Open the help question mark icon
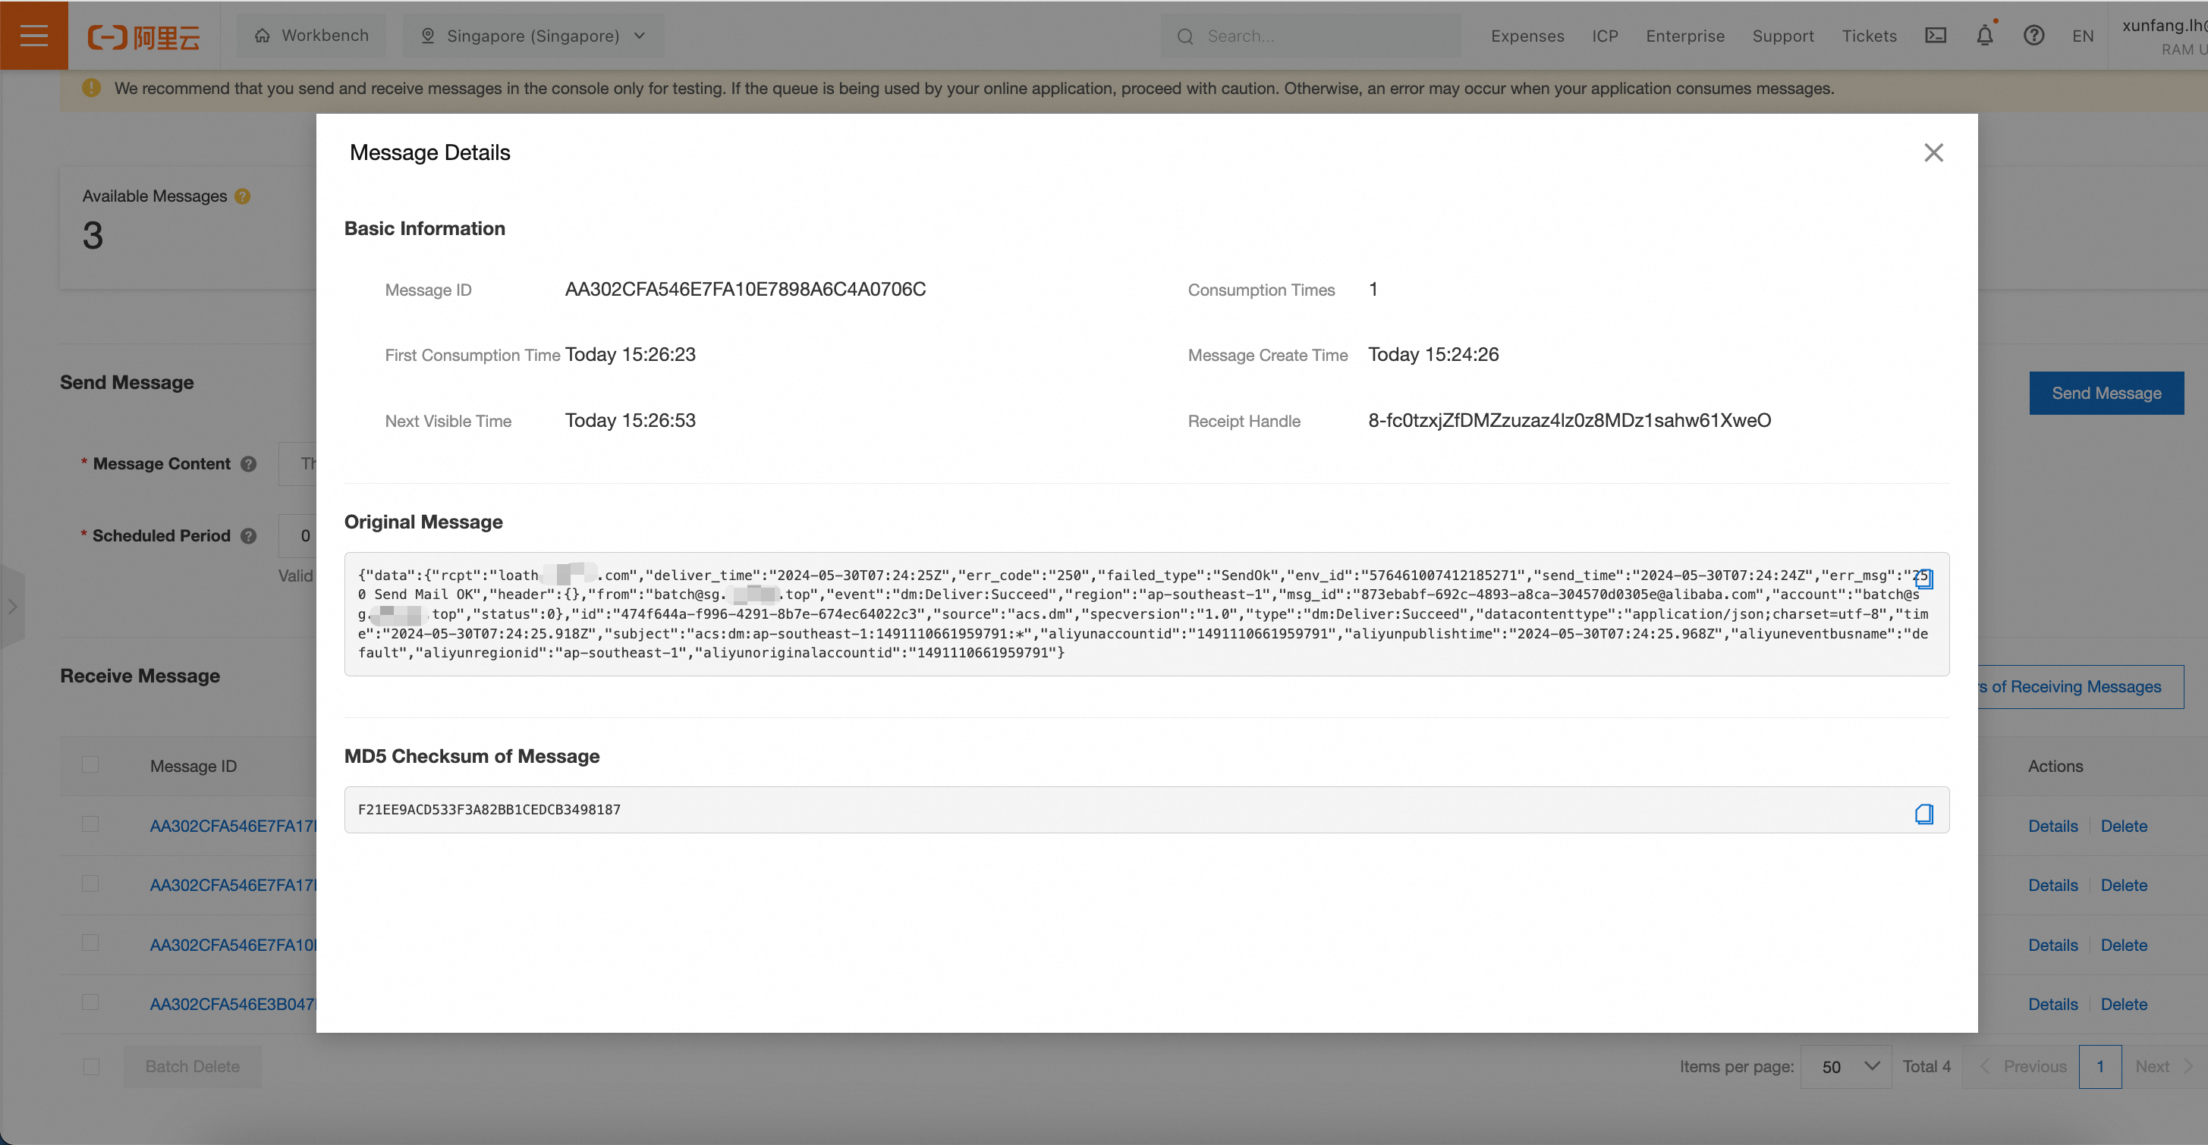Viewport: 2208px width, 1145px height. tap(2033, 35)
